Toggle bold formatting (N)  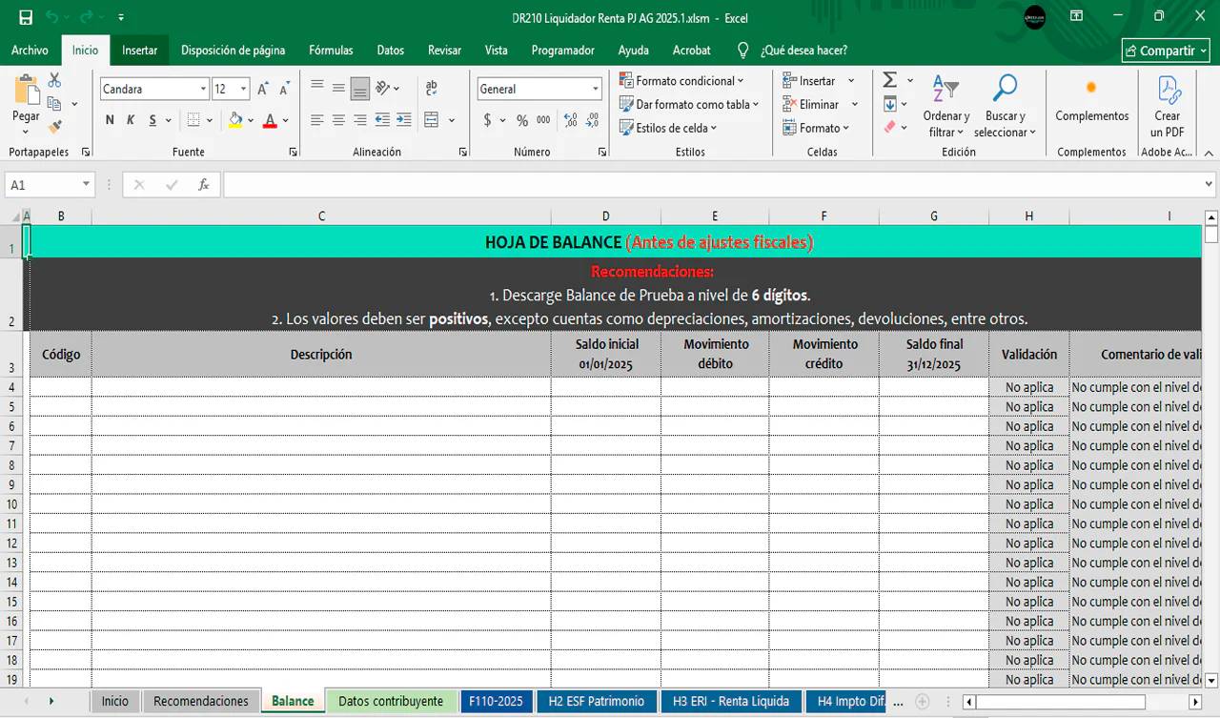pyautogui.click(x=110, y=120)
